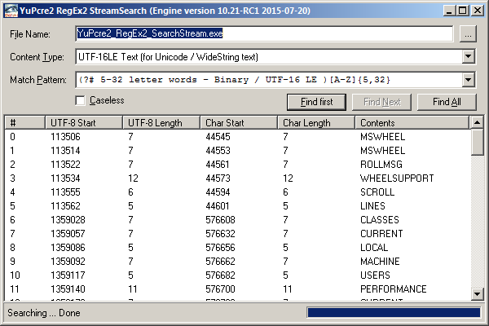Maximize the StreamSearch window
The image size is (489, 326).
coord(462,11)
